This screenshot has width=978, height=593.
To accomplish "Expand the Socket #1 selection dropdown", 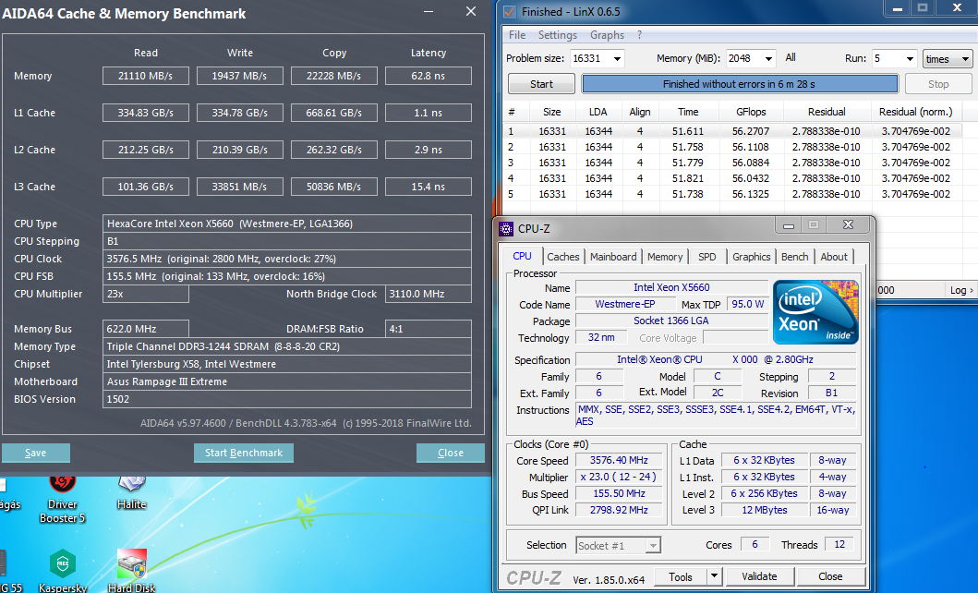I will (x=653, y=546).
